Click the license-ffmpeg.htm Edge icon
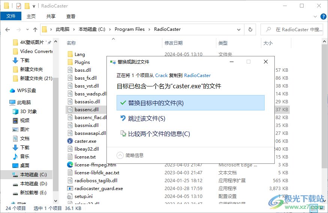 pyautogui.click(x=70, y=165)
